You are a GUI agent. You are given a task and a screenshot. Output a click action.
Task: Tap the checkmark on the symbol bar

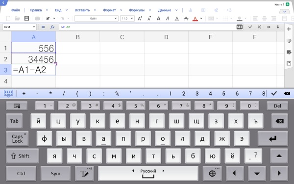point(274,93)
